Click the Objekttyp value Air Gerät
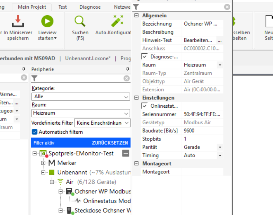The image size is (273, 215). pos(194,81)
